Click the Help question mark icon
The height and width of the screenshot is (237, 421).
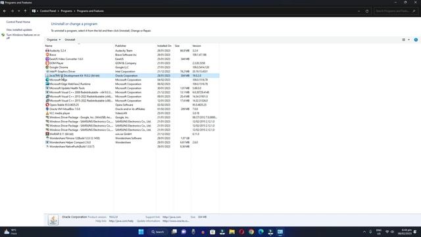(416, 39)
